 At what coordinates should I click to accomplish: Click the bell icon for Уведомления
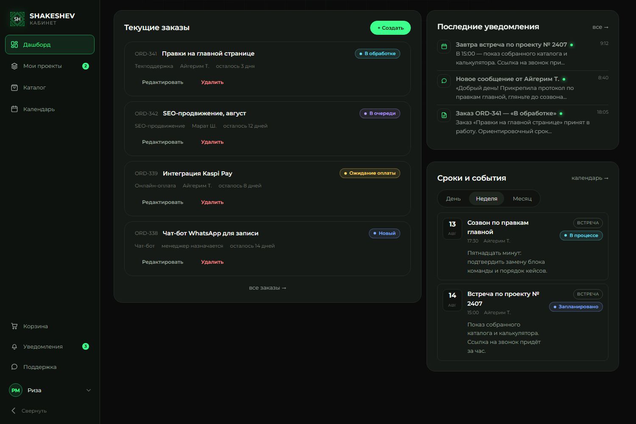pyautogui.click(x=14, y=346)
